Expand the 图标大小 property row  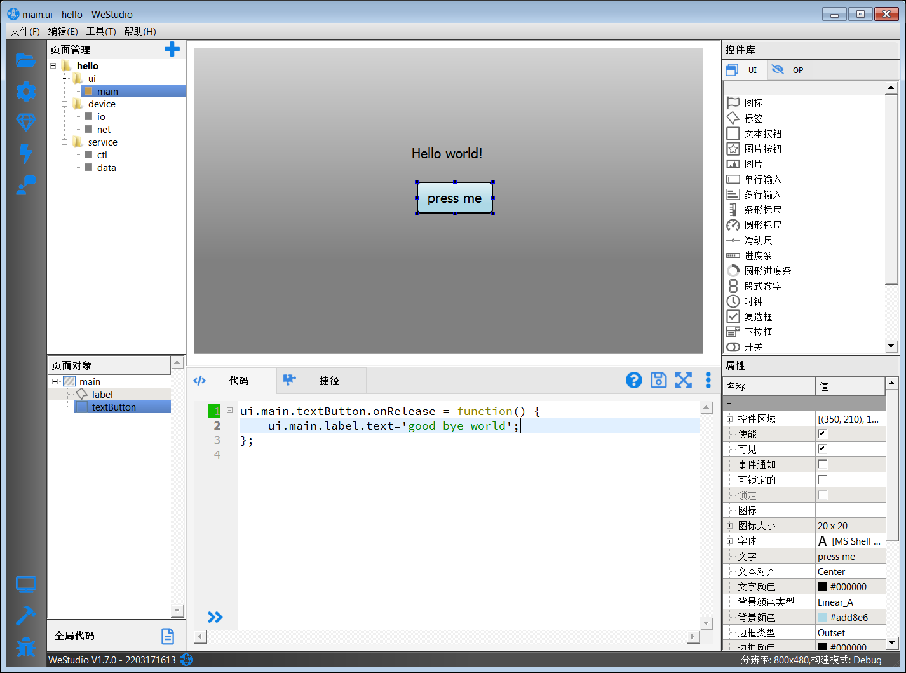729,526
